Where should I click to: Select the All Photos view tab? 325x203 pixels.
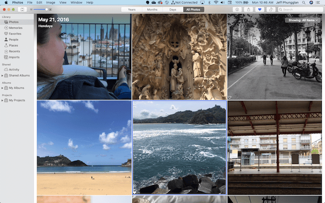[x=194, y=10]
